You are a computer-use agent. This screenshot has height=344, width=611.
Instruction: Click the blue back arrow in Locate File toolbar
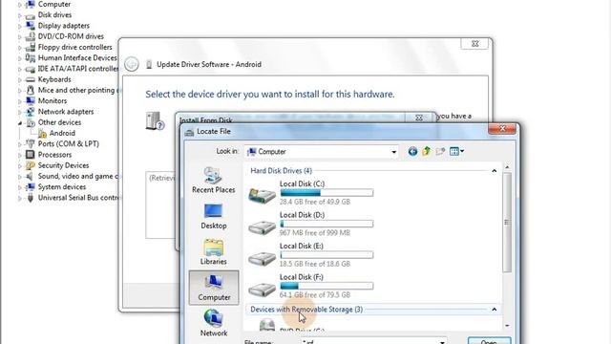(x=412, y=151)
